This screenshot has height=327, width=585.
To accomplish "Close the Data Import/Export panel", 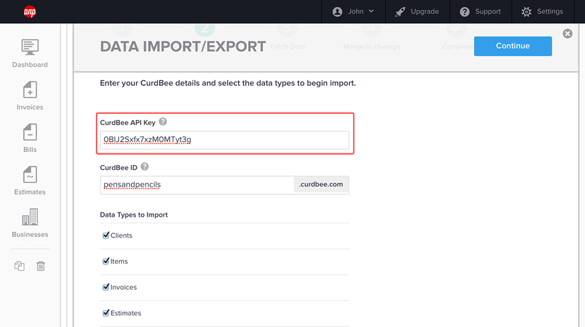I will pyautogui.click(x=567, y=34).
